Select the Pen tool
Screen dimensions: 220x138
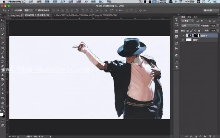pyautogui.click(x=2, y=85)
